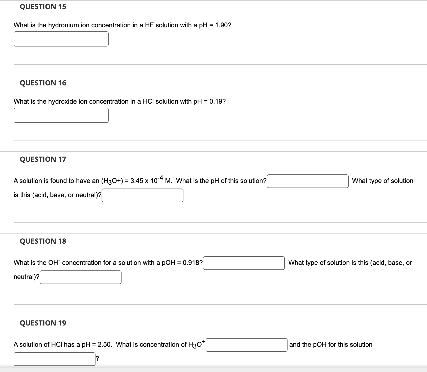Click the solution type field in Question 17
The width and height of the screenshot is (427, 372).
(142, 195)
